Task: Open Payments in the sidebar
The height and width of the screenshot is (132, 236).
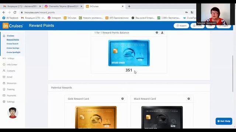Action: (11, 95)
